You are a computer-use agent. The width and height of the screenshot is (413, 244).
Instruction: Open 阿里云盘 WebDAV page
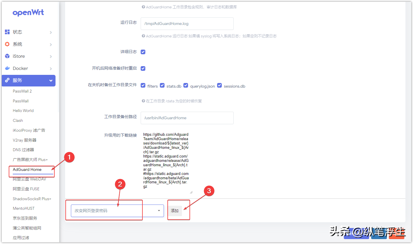pyautogui.click(x=29, y=179)
